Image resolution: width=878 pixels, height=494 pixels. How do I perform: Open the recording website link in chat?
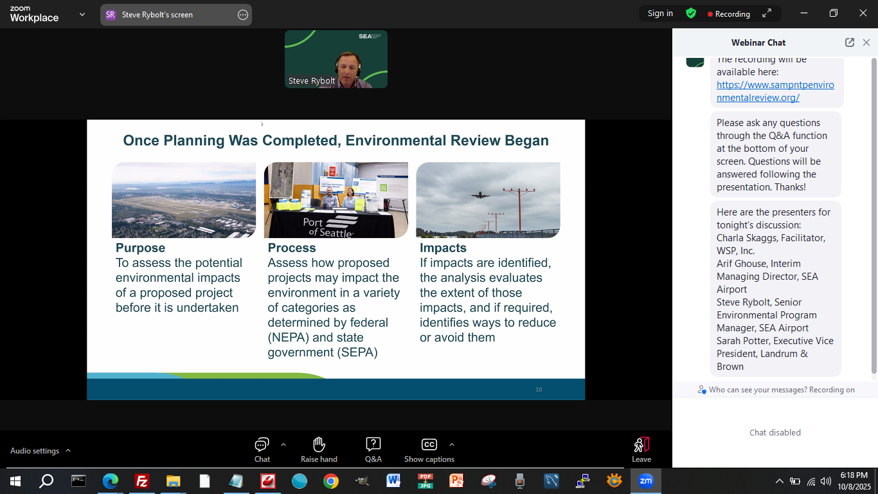pyautogui.click(x=775, y=91)
